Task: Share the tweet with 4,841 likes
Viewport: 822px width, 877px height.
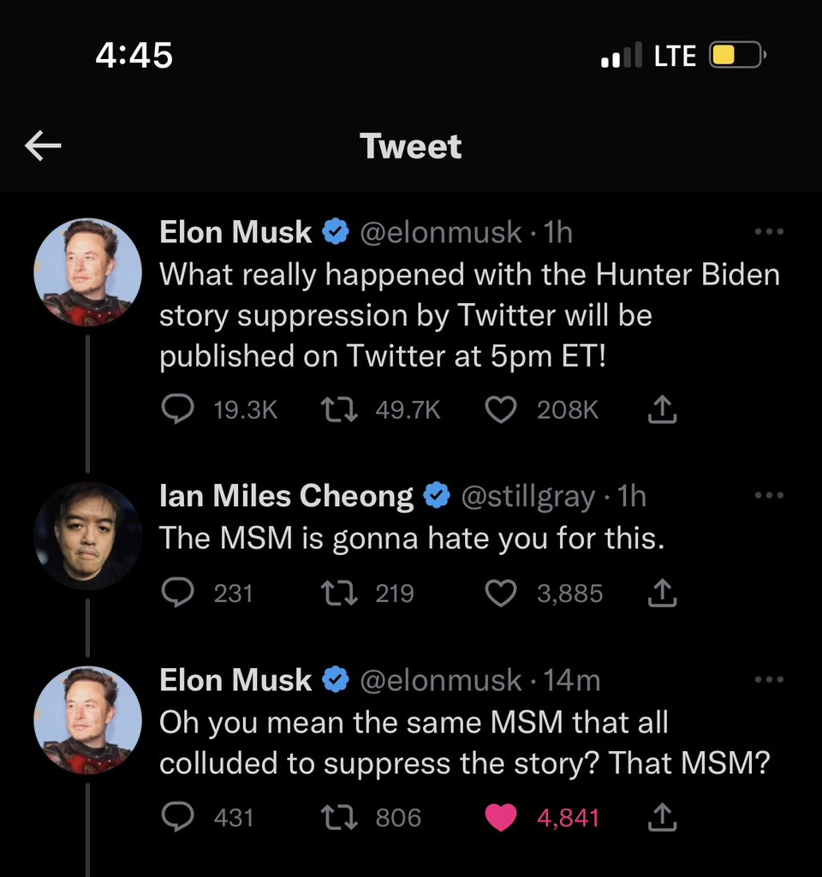Action: (662, 818)
